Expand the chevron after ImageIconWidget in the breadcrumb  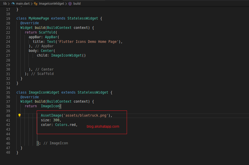coord(66,3)
